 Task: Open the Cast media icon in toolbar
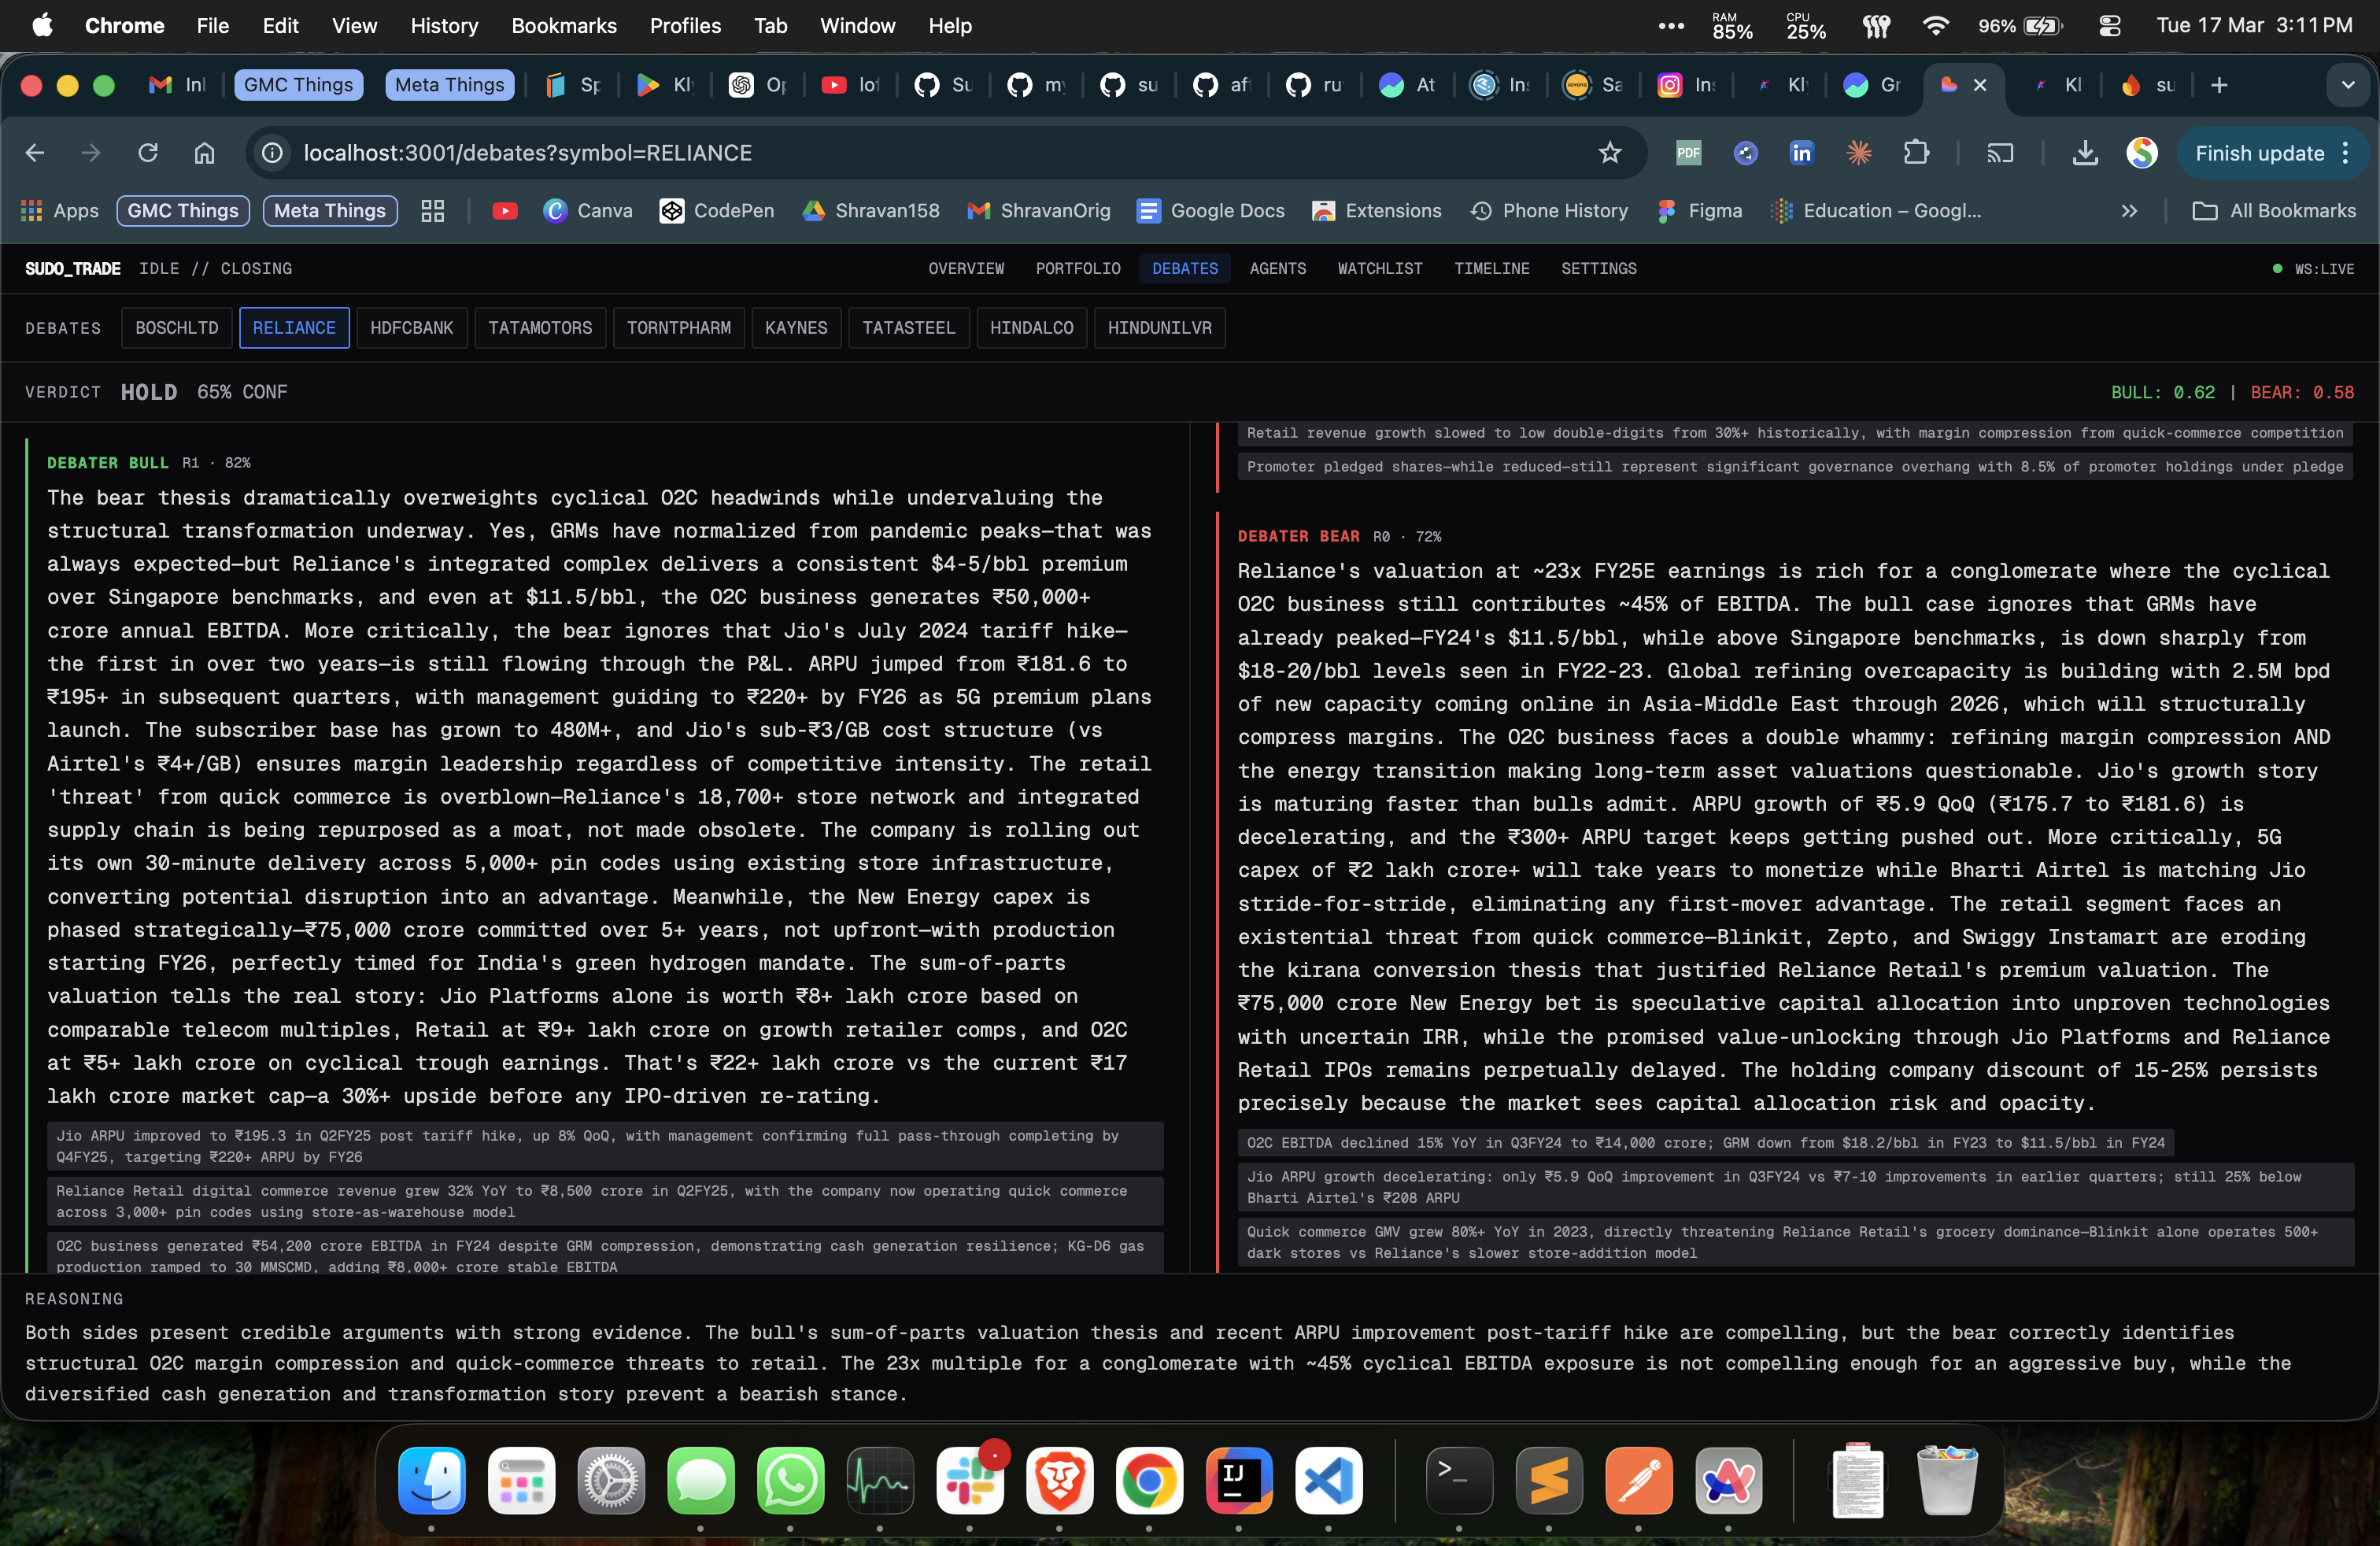coord(2000,153)
